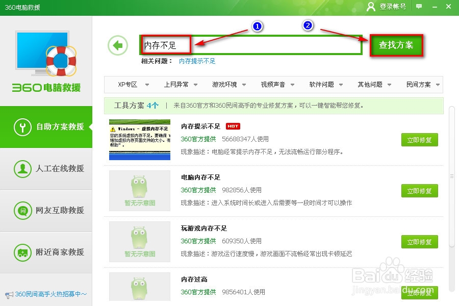Click the user account icon in title bar

click(371, 7)
